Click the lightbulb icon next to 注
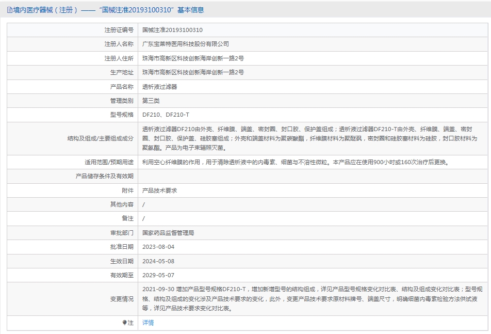Image resolution: width=491 pixels, height=334 pixels. coord(124,323)
